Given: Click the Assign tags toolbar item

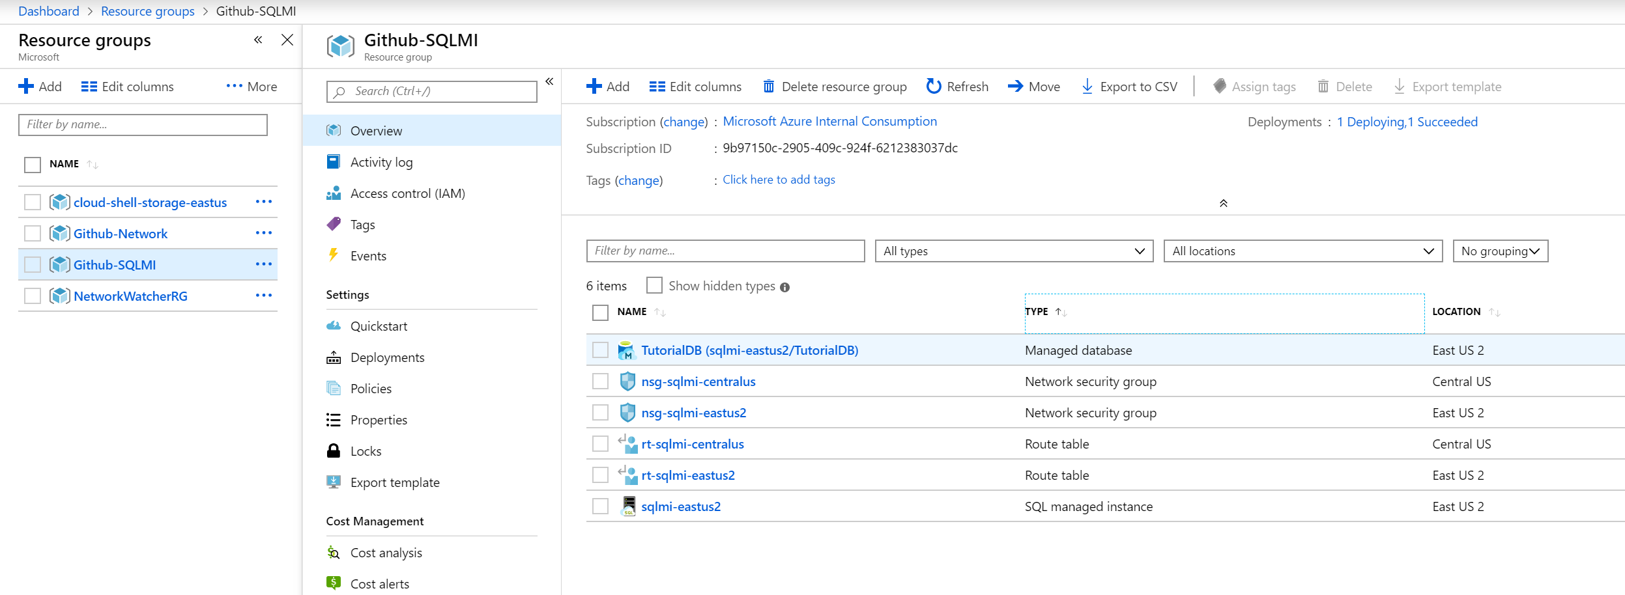Looking at the screenshot, I should (1254, 87).
